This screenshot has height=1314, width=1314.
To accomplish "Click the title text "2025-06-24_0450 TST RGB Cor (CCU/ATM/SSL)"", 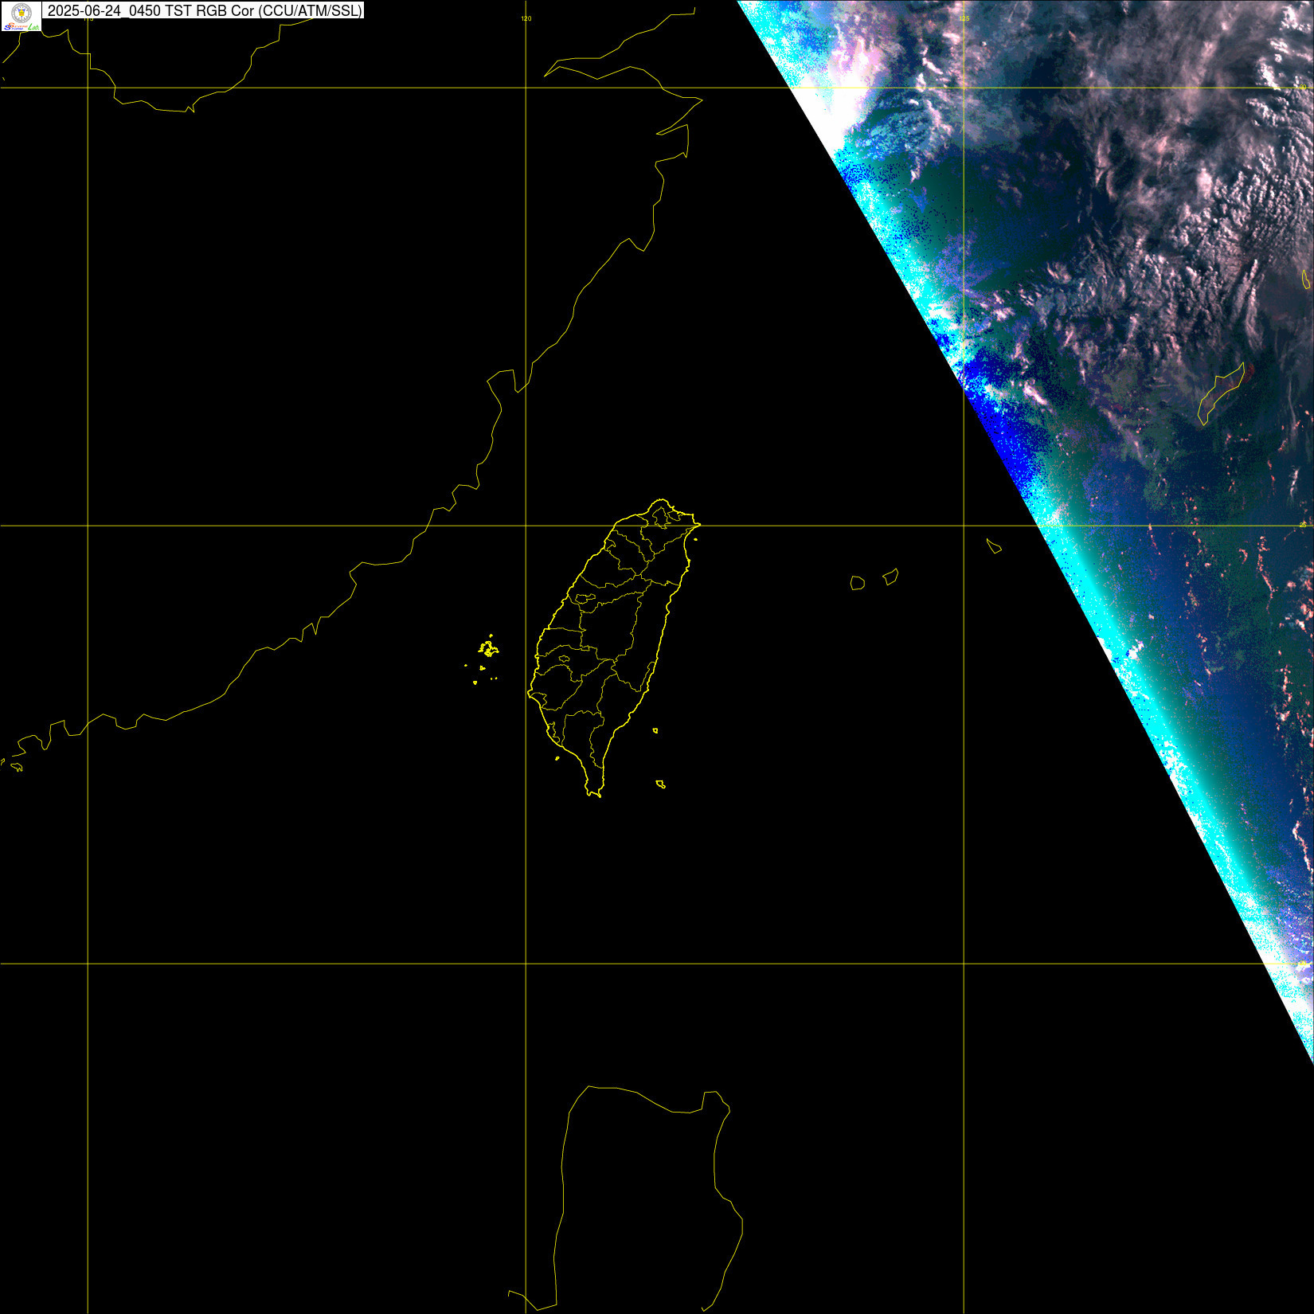I will point(205,10).
